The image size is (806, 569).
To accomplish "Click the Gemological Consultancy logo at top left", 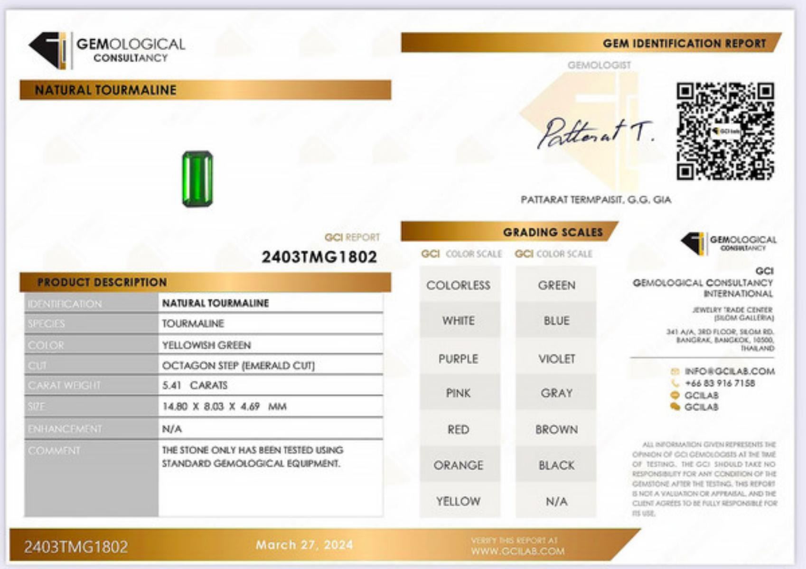I will click(107, 50).
